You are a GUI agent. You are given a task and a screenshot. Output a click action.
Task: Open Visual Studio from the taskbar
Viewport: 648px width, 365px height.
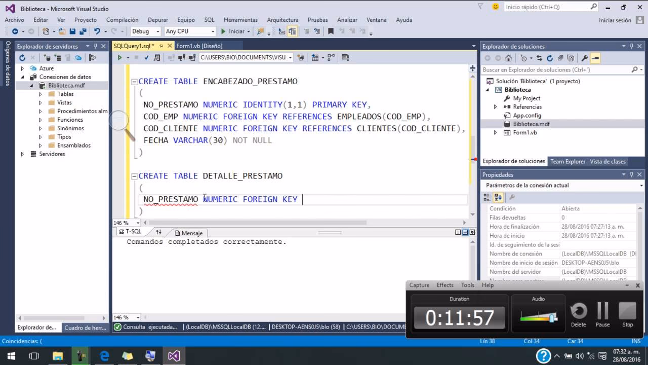pyautogui.click(x=174, y=356)
